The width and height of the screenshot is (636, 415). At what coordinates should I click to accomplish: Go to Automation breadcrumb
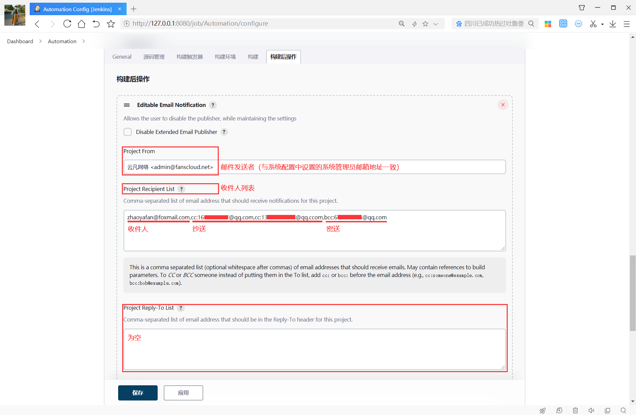click(x=62, y=41)
